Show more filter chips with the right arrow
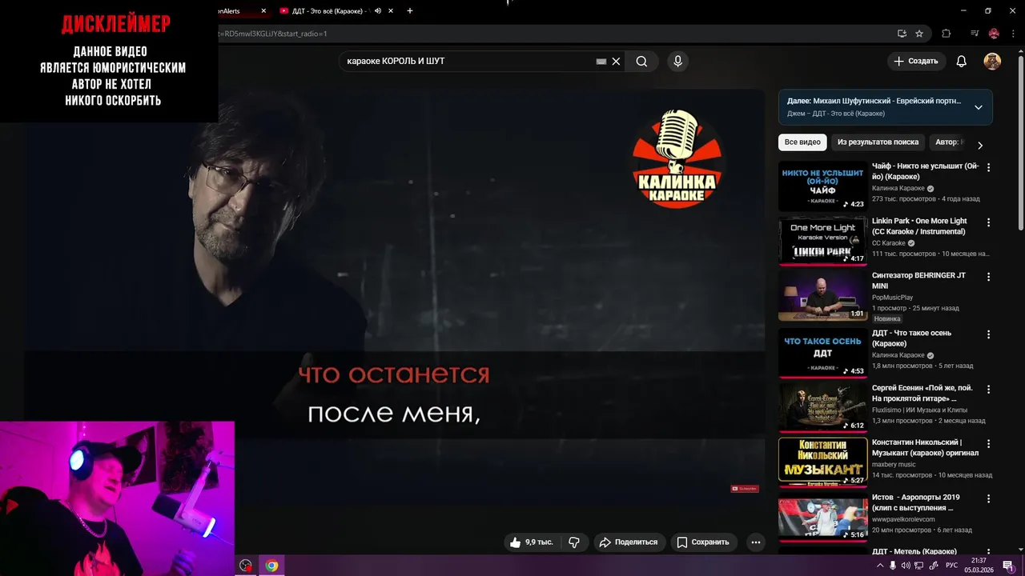 (x=979, y=145)
